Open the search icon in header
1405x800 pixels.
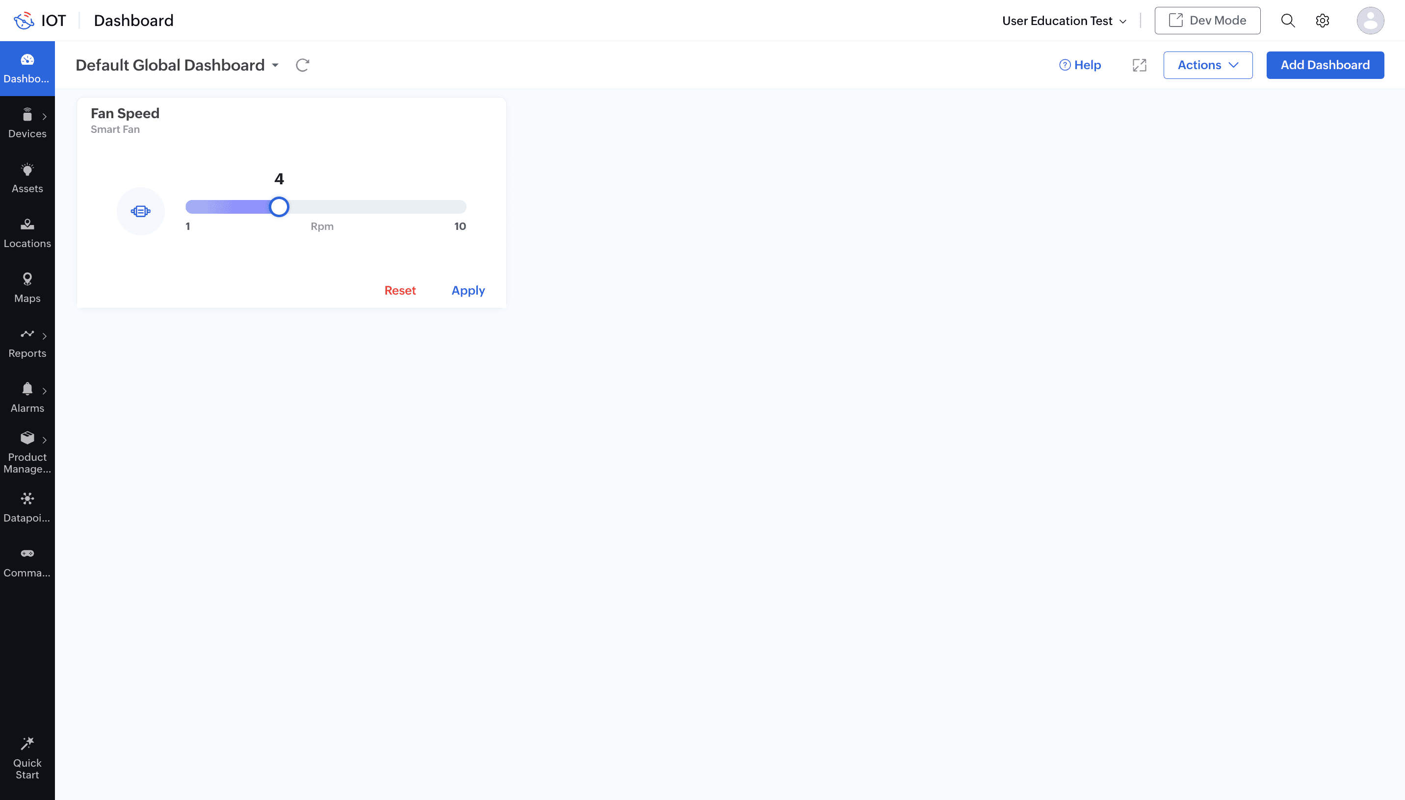click(1287, 21)
